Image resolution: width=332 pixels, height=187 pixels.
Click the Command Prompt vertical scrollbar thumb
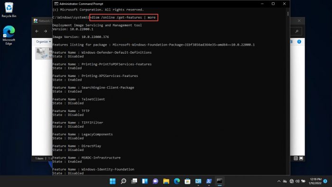[x=288, y=14]
